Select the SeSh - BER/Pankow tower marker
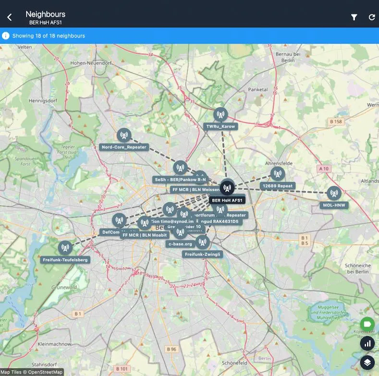Image resolution: width=379 pixels, height=376 pixels. tap(180, 168)
